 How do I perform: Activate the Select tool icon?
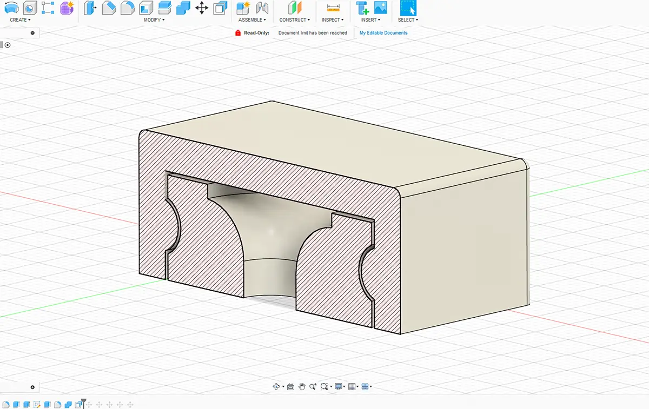(408, 8)
